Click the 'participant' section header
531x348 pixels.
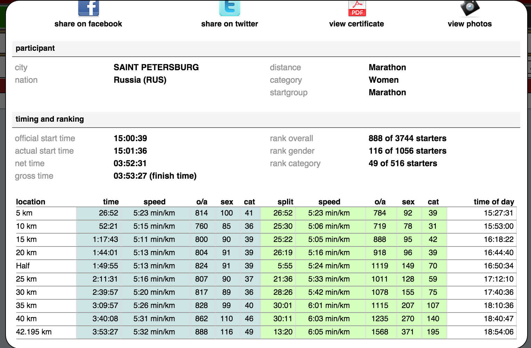click(x=35, y=48)
